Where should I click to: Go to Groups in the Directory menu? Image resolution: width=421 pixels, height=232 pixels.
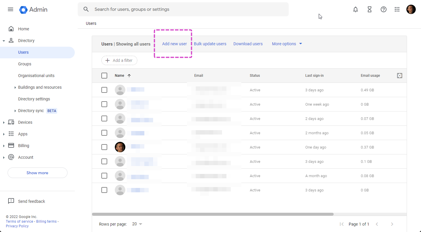pos(25,64)
